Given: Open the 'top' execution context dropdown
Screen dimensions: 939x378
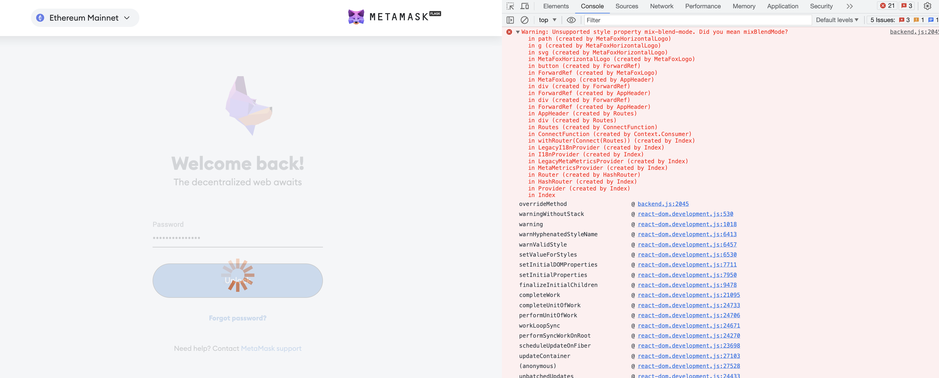Looking at the screenshot, I should click(547, 20).
